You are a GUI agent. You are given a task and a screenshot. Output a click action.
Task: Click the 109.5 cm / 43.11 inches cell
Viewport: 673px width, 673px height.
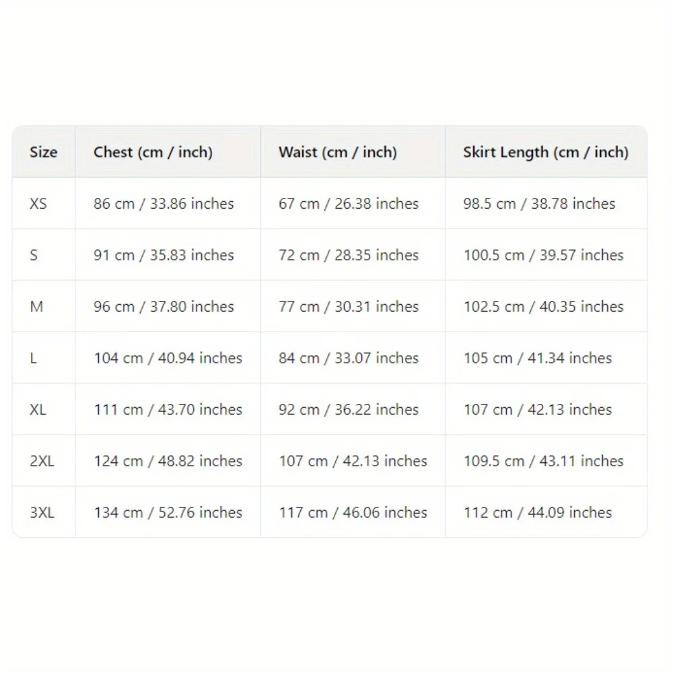coord(543,461)
